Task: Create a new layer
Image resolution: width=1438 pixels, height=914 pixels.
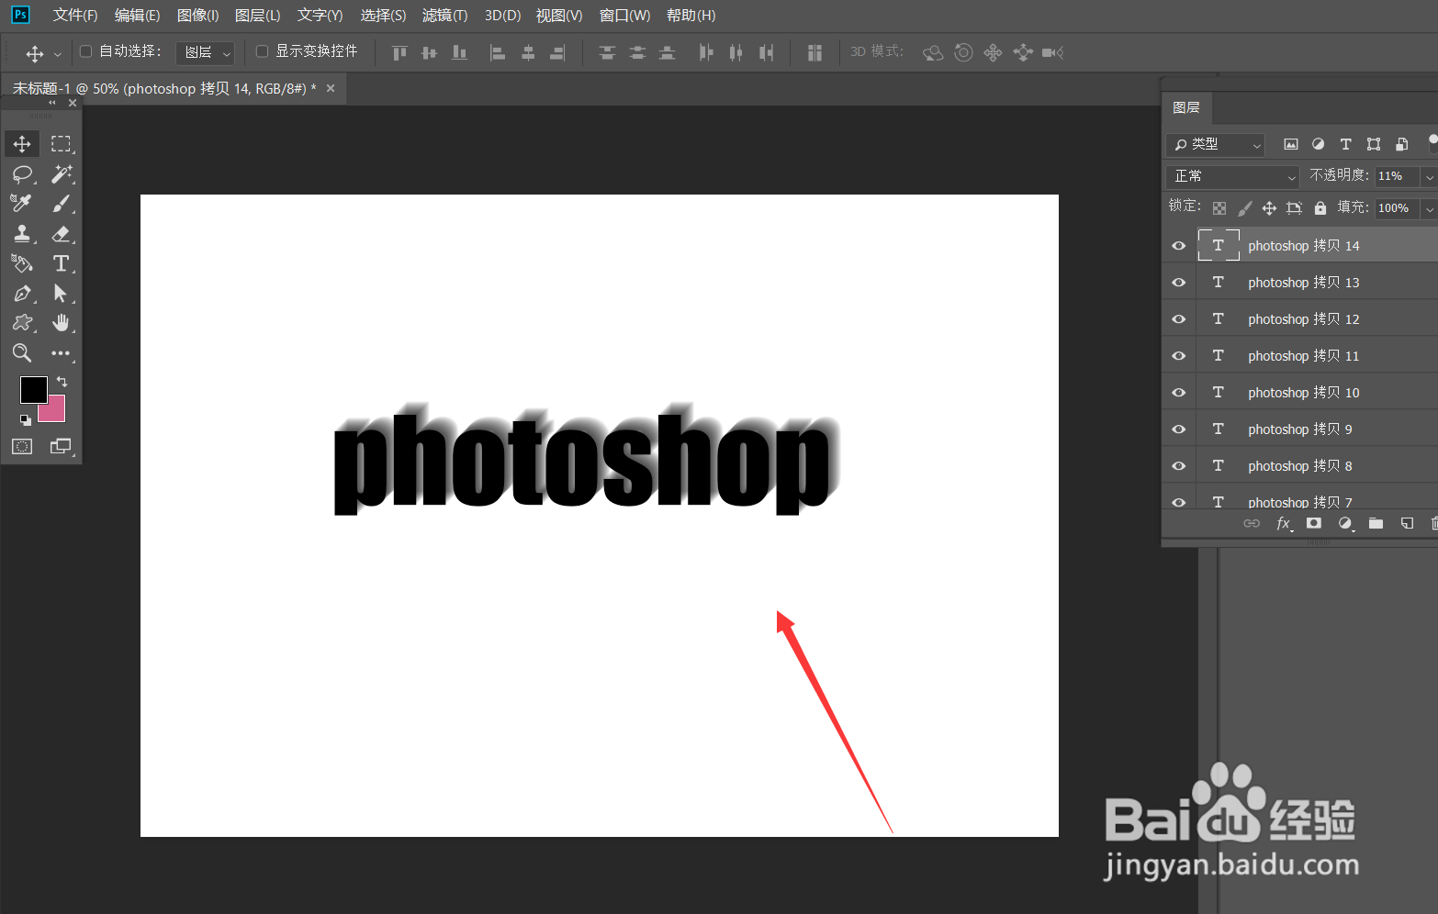Action: click(1407, 523)
